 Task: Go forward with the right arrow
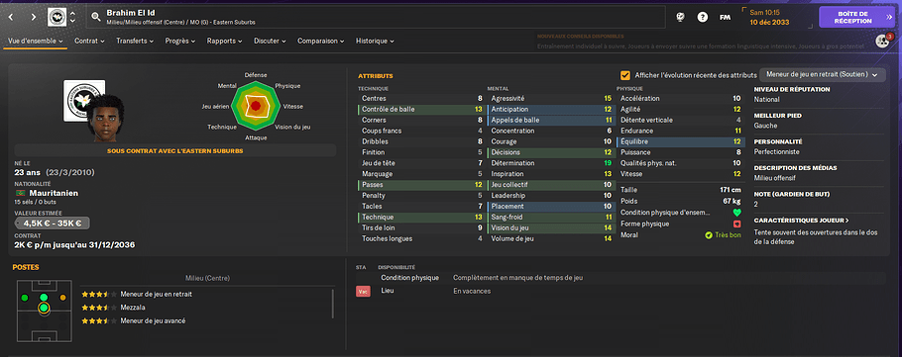pyautogui.click(x=33, y=17)
